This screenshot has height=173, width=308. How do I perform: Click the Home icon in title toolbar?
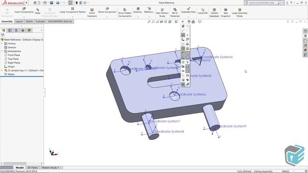35,3
